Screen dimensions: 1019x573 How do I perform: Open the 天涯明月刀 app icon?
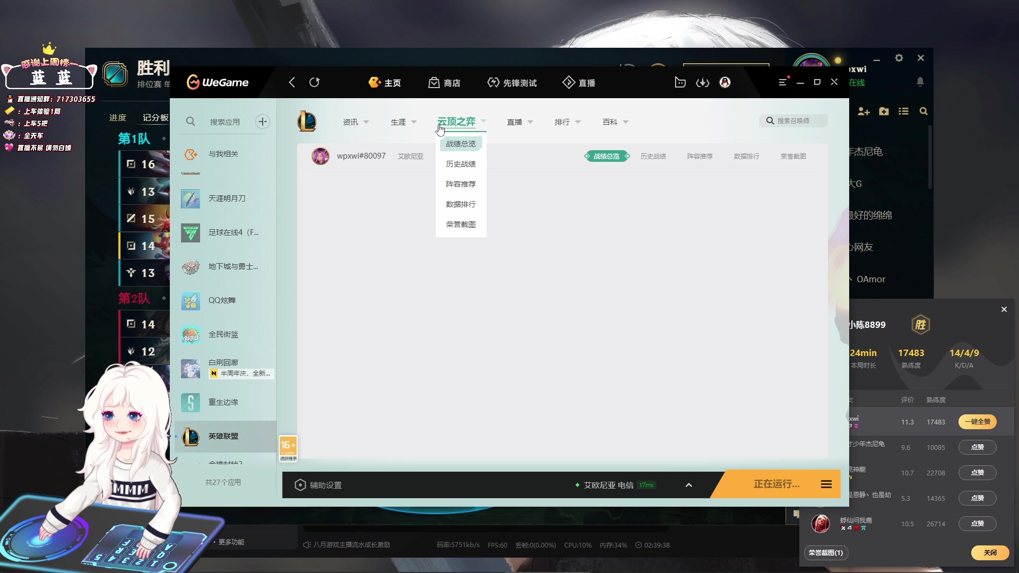tap(191, 198)
